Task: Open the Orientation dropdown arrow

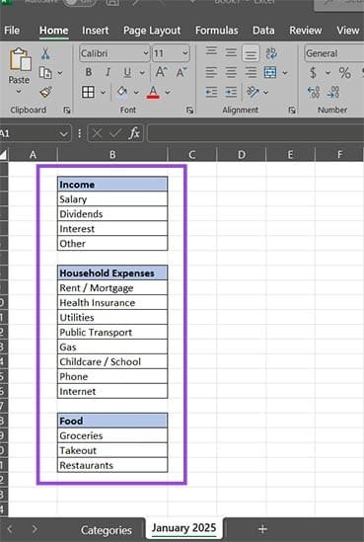Action: (265, 92)
